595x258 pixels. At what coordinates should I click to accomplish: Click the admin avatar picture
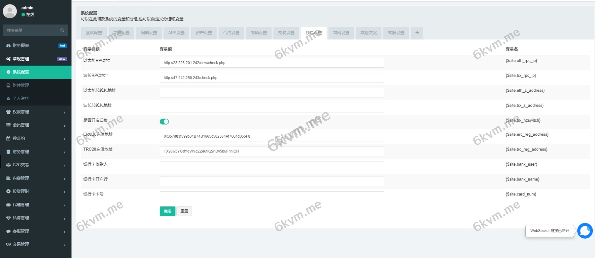(x=10, y=11)
